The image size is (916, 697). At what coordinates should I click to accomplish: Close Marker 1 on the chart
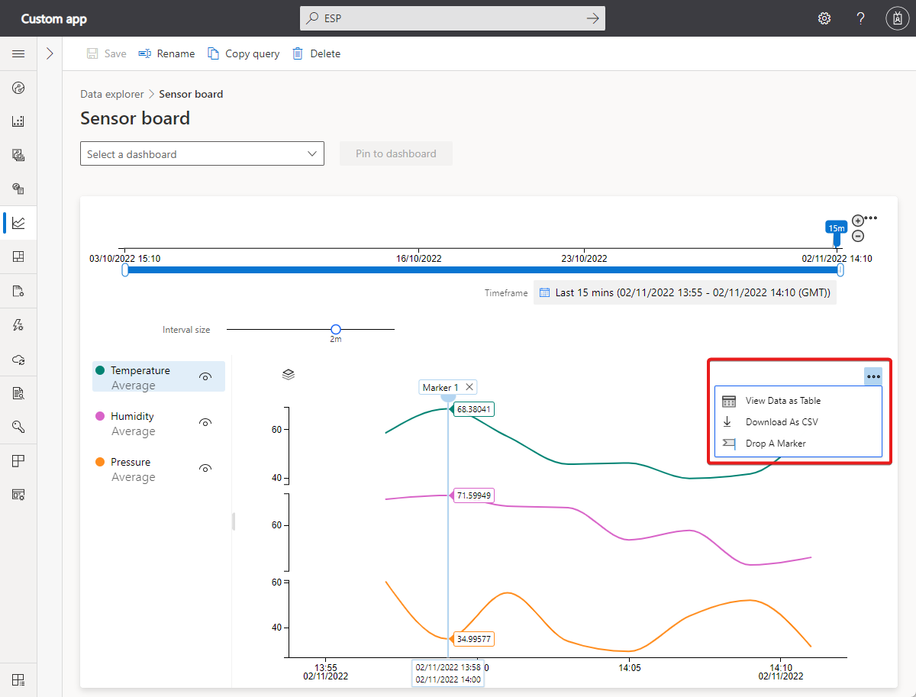coord(469,387)
